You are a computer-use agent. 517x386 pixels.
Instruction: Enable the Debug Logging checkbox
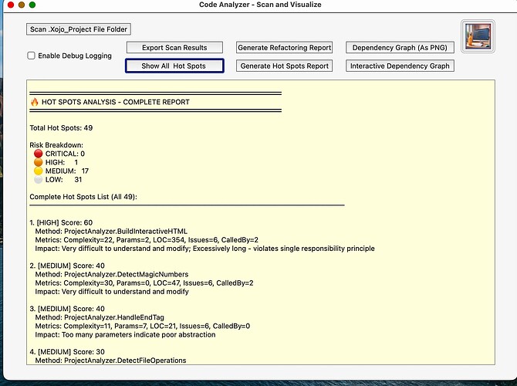click(32, 56)
